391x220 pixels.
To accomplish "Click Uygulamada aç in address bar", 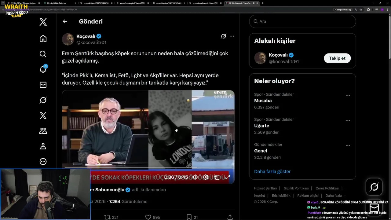I will [x=343, y=9].
